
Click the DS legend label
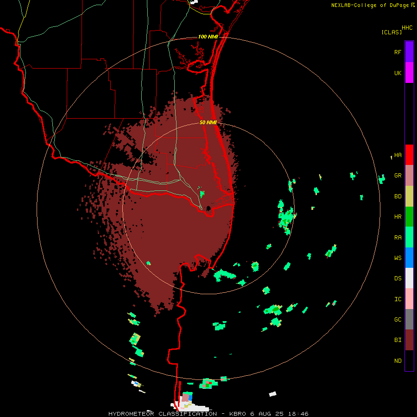[398, 278]
